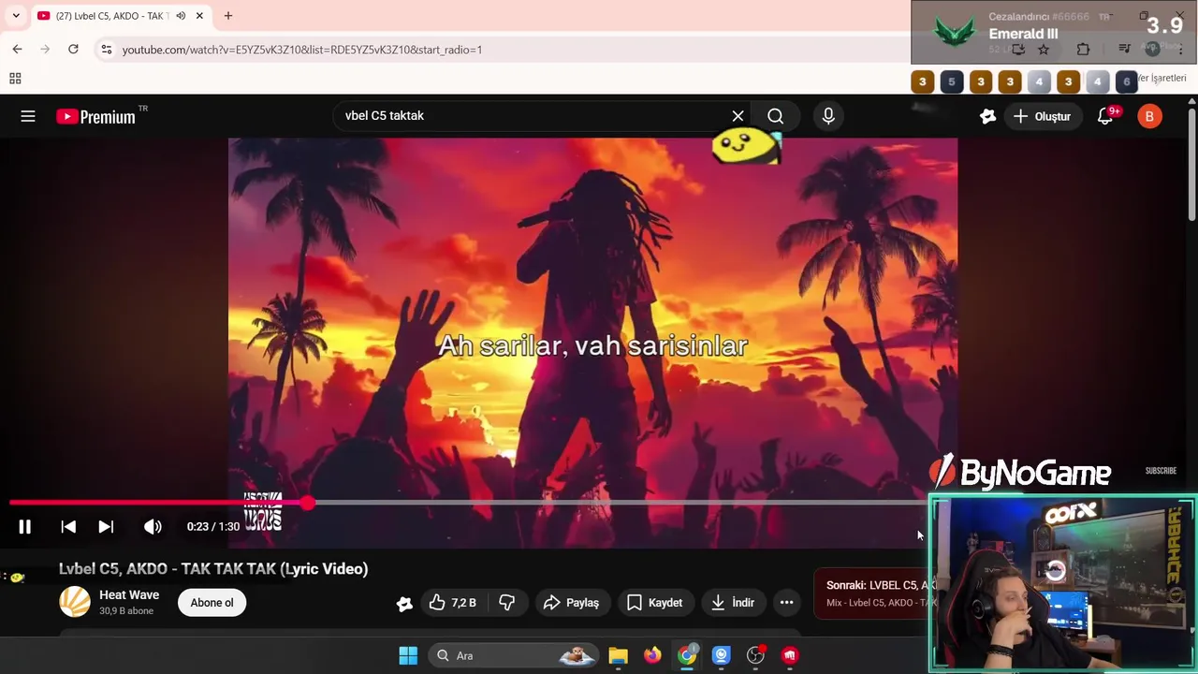Open a new Chrome tab
The width and height of the screenshot is (1198, 674).
point(227,16)
